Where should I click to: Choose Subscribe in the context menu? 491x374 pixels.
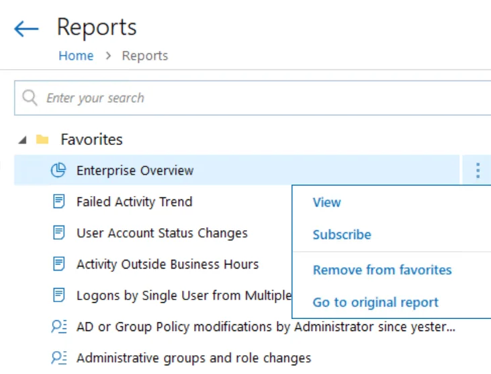point(342,235)
